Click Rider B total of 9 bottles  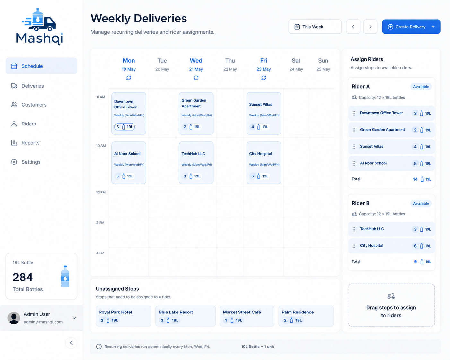[x=415, y=262]
